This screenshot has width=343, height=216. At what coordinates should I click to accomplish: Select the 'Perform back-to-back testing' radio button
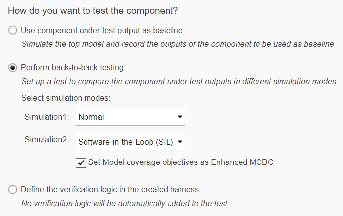[x=13, y=67]
